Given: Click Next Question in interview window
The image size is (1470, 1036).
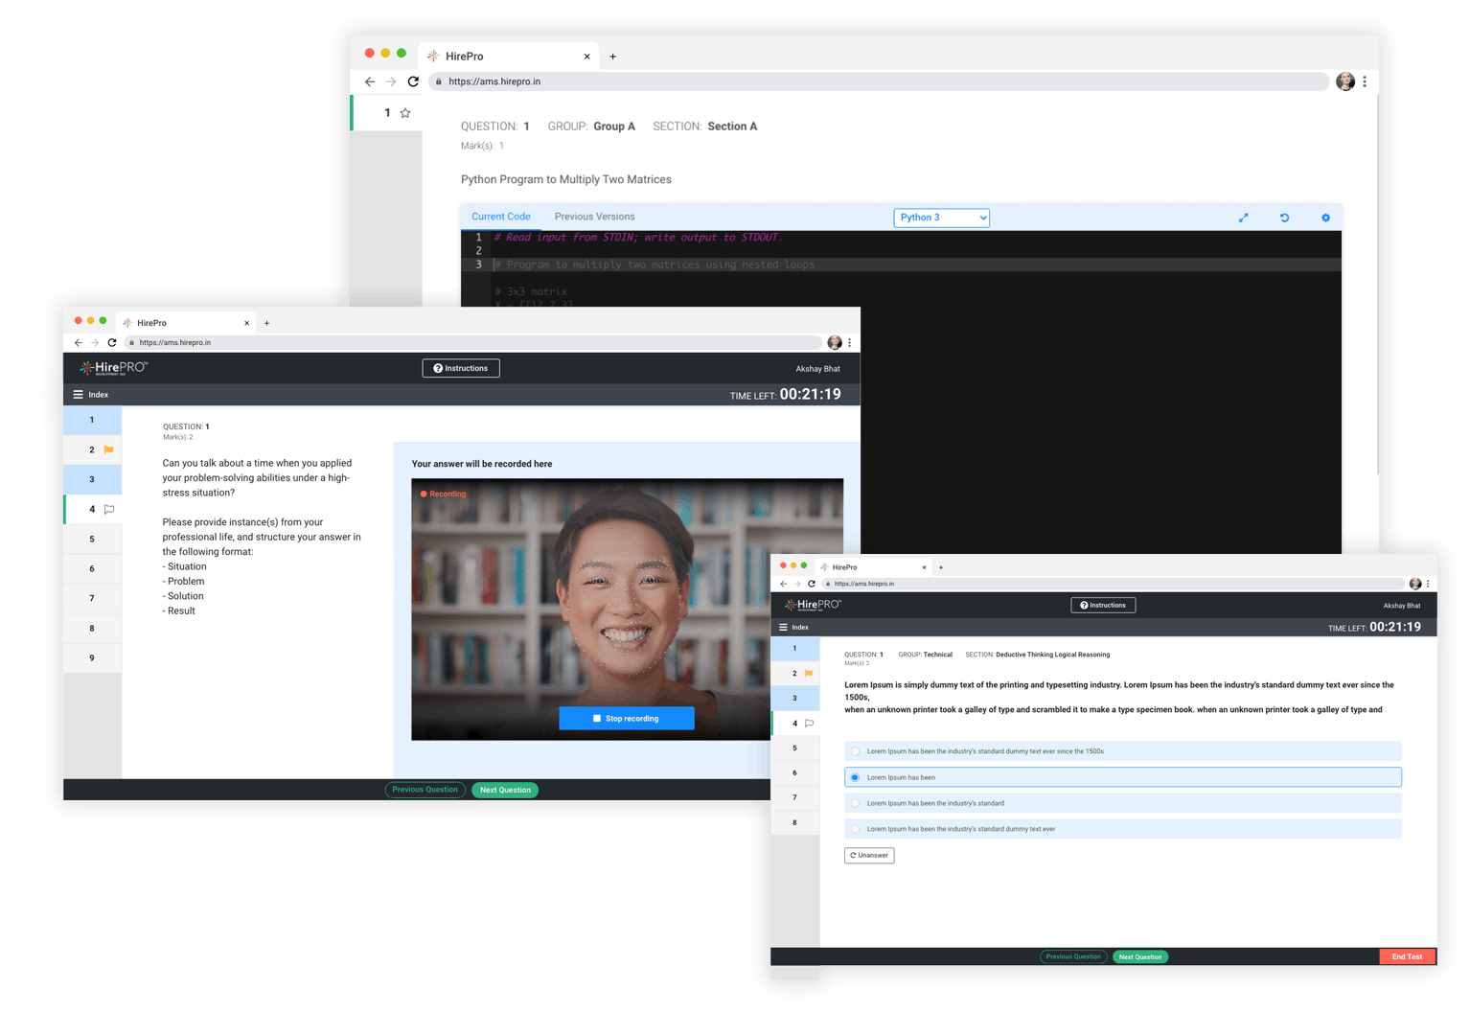Looking at the screenshot, I should [x=505, y=790].
